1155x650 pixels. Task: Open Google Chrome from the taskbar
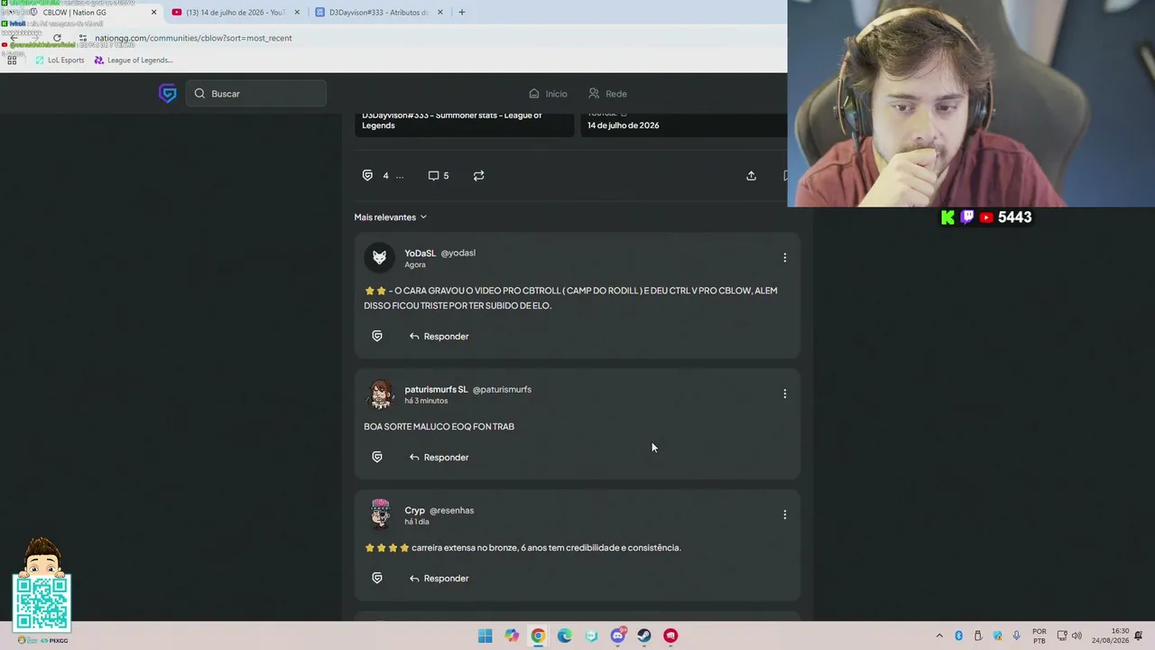[538, 636]
